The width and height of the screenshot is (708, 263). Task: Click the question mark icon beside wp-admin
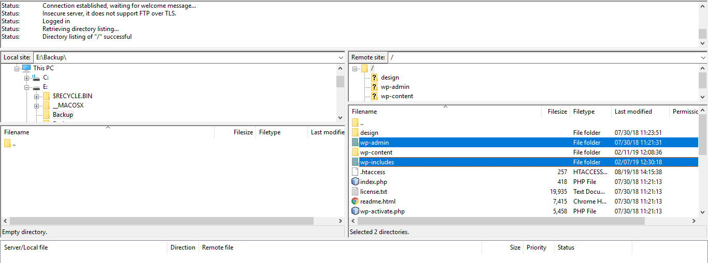pos(374,87)
